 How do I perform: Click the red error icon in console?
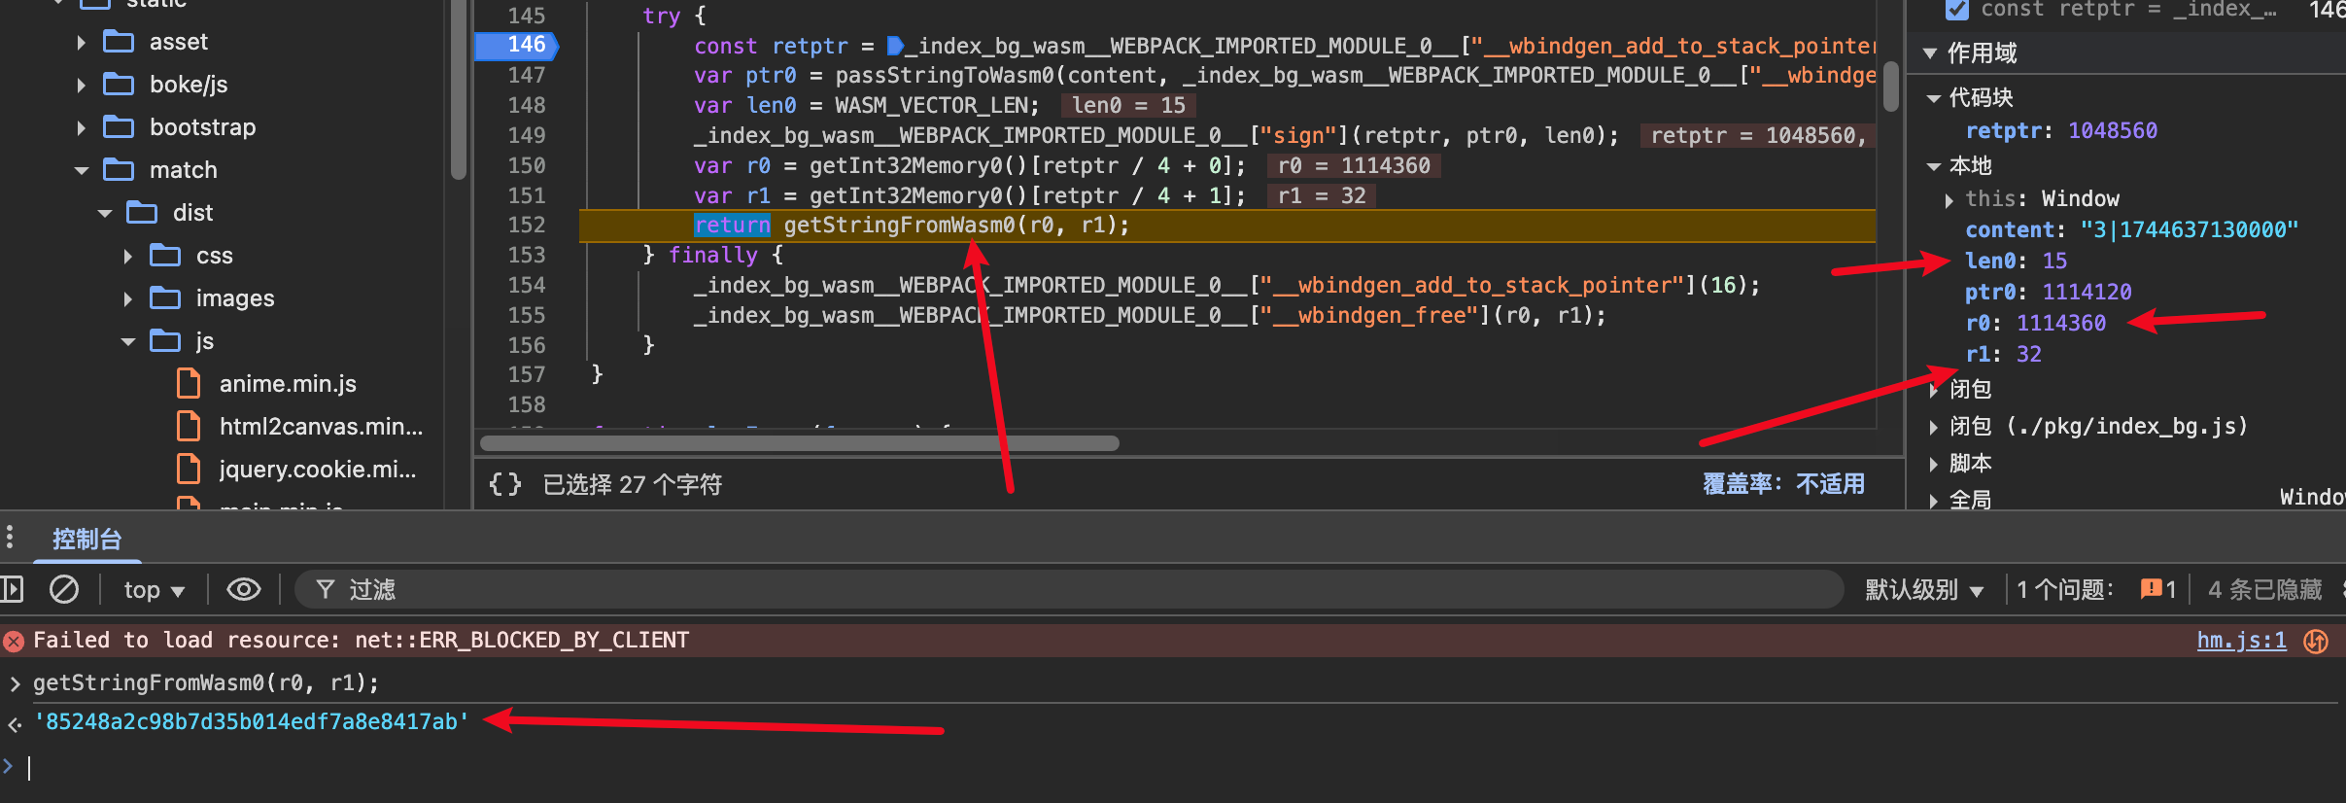coord(14,641)
